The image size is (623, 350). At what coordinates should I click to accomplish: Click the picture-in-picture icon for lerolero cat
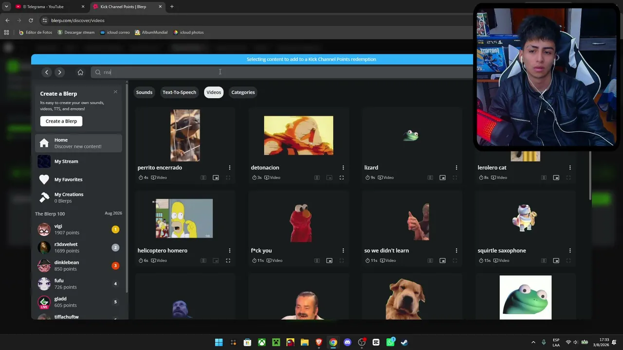(556, 178)
